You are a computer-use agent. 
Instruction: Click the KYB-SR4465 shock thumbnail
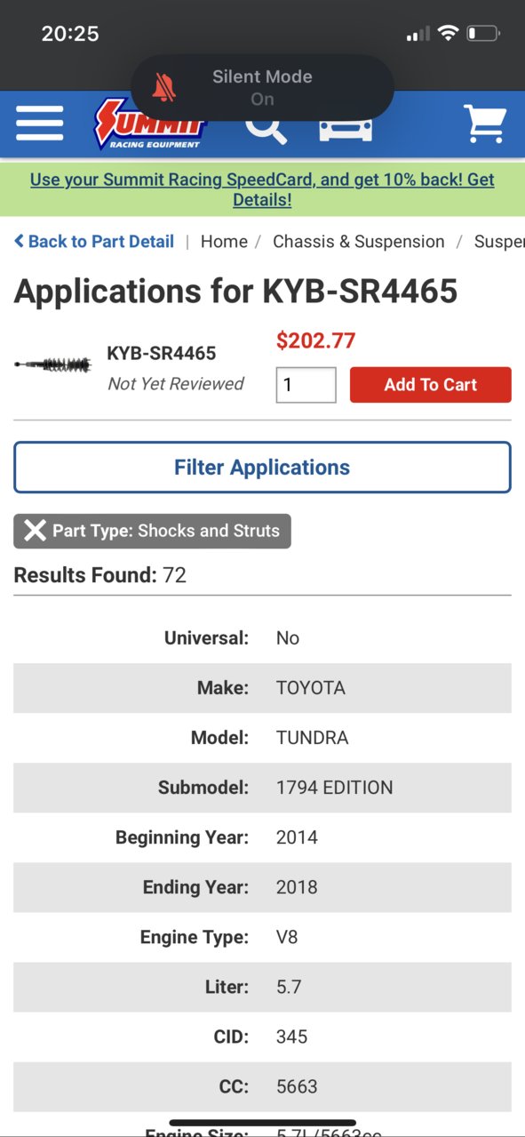[x=53, y=364]
